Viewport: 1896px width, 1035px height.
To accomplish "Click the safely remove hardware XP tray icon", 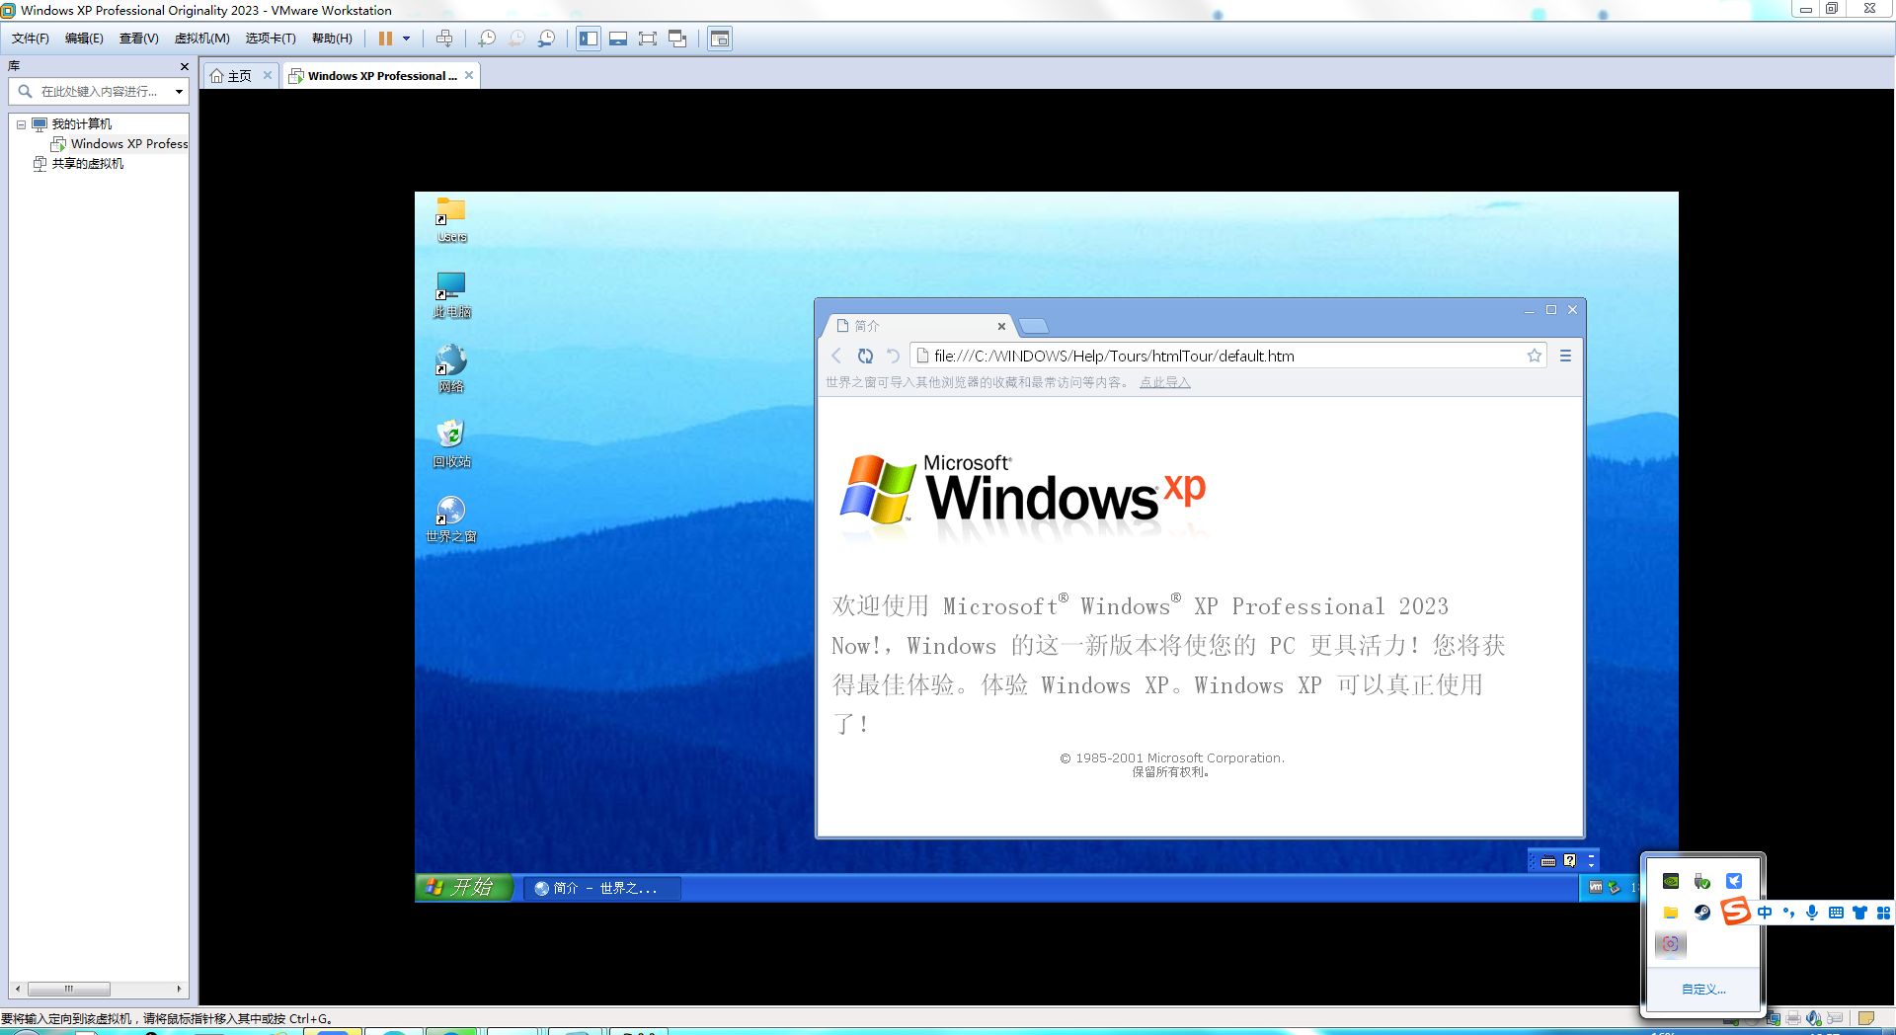I will pyautogui.click(x=1615, y=887).
